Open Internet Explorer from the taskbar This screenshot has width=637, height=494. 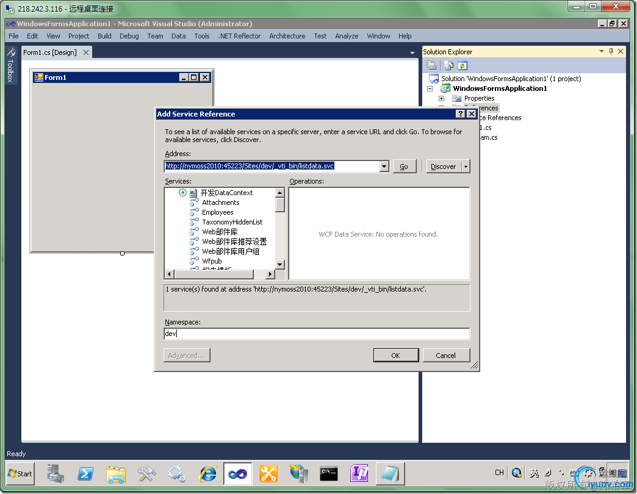[x=207, y=474]
